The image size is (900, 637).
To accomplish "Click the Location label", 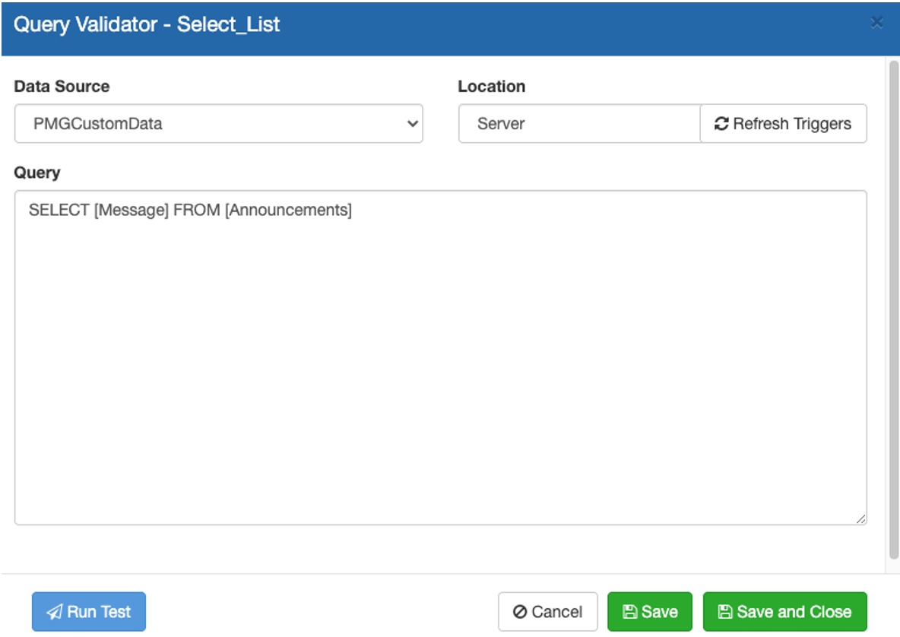I will tap(491, 86).
